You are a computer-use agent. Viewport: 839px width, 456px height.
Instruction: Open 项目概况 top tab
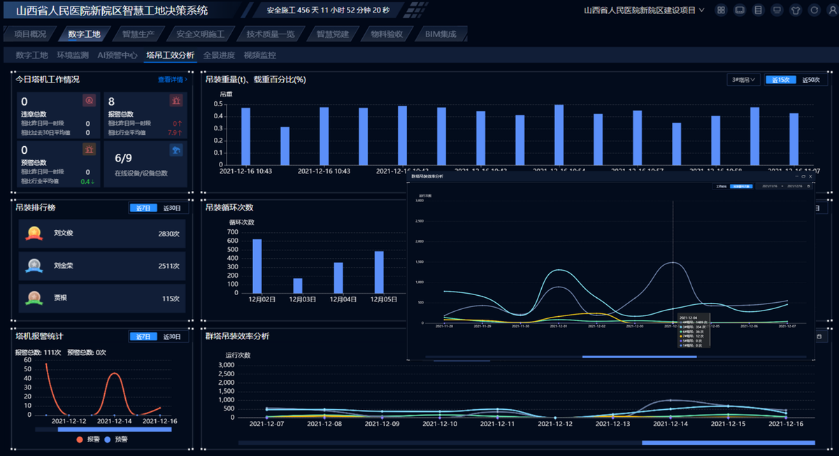30,34
